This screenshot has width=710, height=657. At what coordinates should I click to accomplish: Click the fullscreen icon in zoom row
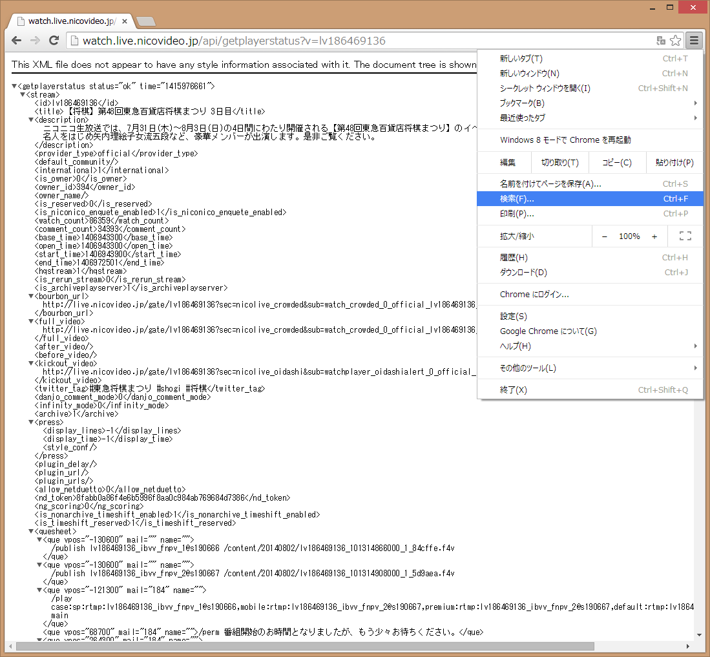[x=685, y=236]
